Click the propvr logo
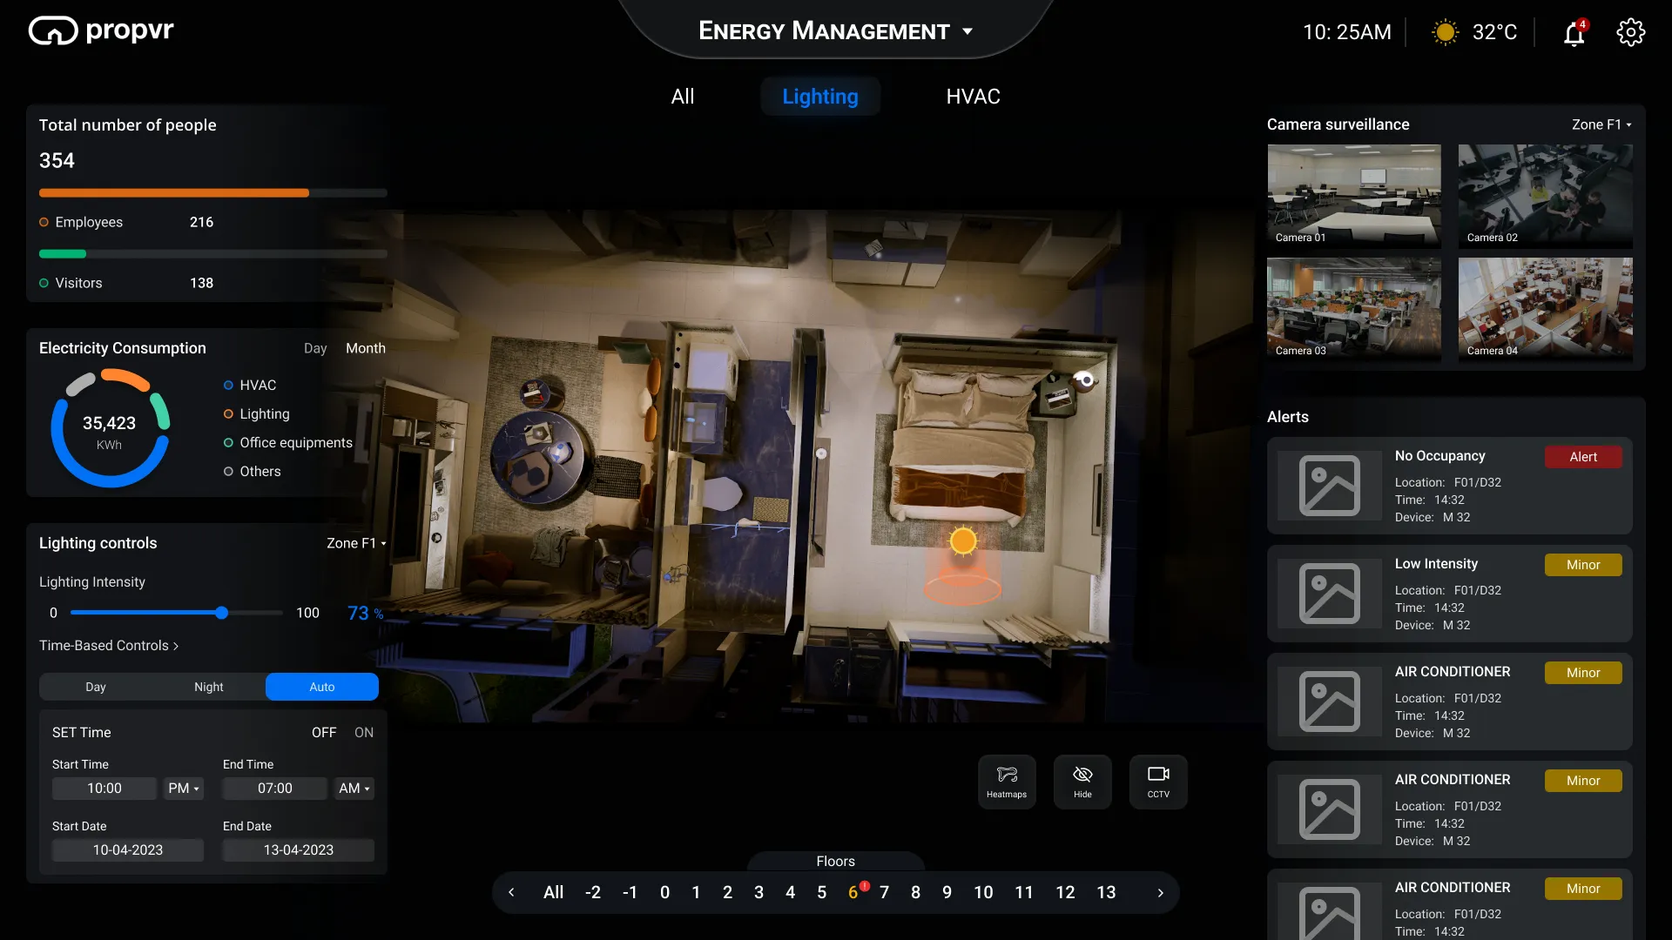The height and width of the screenshot is (940, 1672). click(100, 30)
